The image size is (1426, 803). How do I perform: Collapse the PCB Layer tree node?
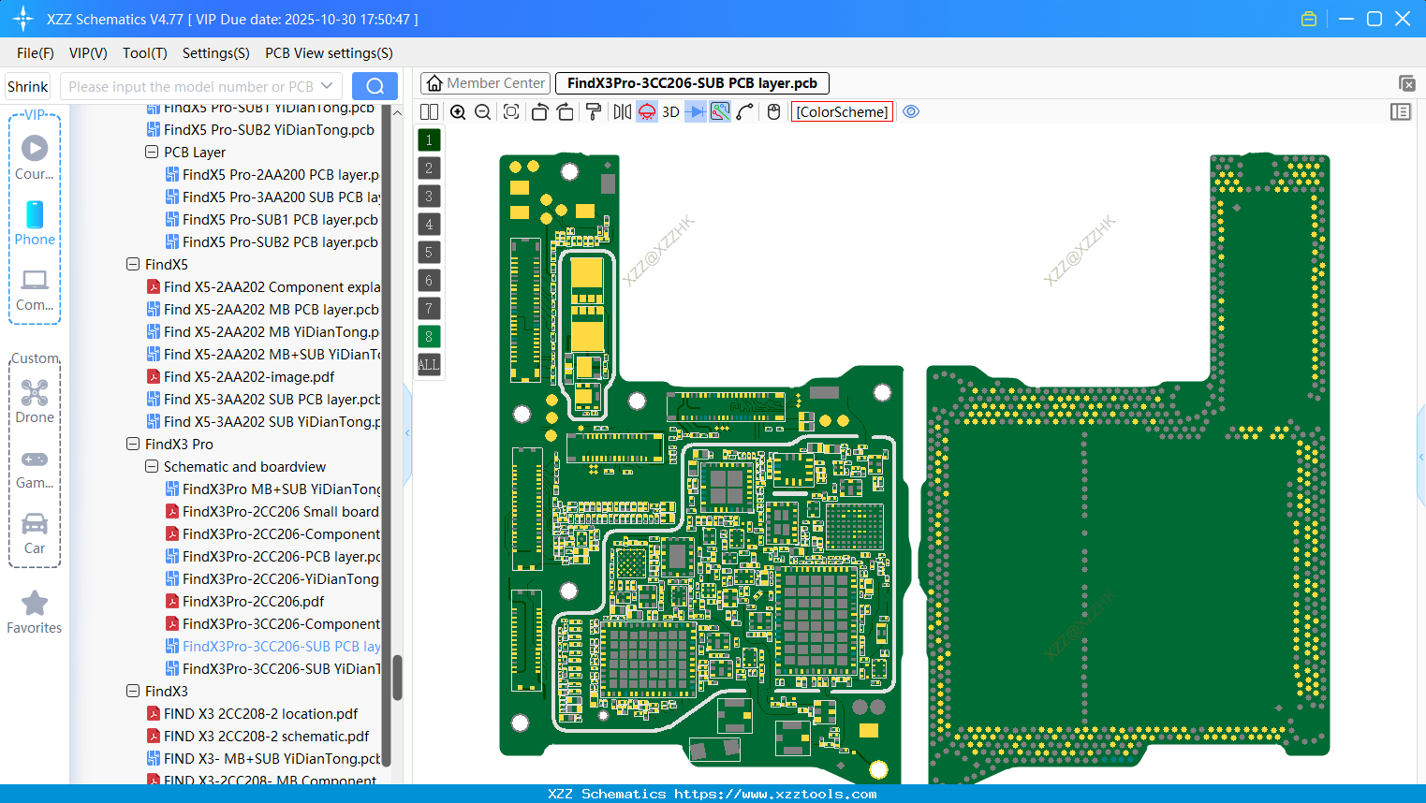[x=152, y=152]
